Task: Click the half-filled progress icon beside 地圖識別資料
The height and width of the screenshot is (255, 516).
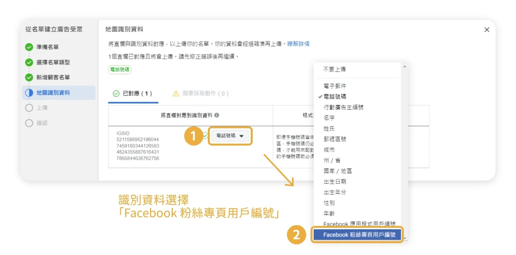Action: tap(29, 93)
